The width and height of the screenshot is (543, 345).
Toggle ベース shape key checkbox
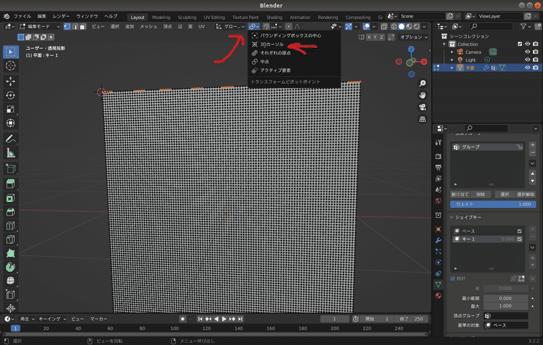coord(519,231)
